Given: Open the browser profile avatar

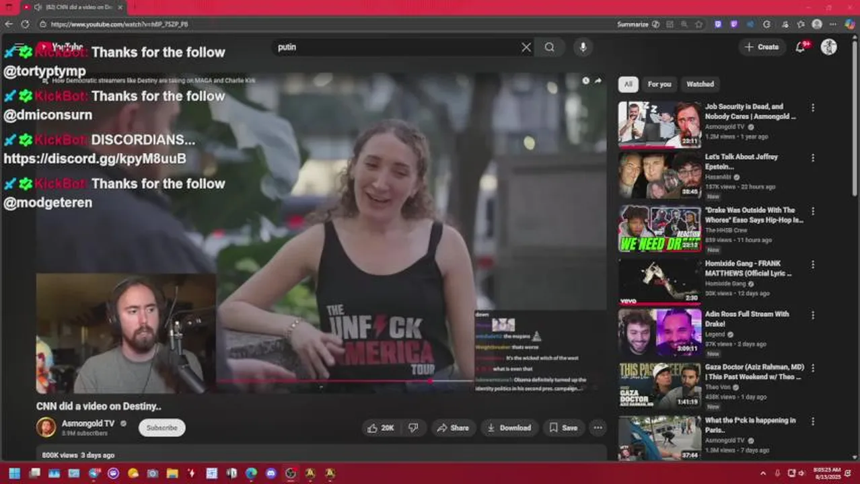Looking at the screenshot, I should coord(817,24).
